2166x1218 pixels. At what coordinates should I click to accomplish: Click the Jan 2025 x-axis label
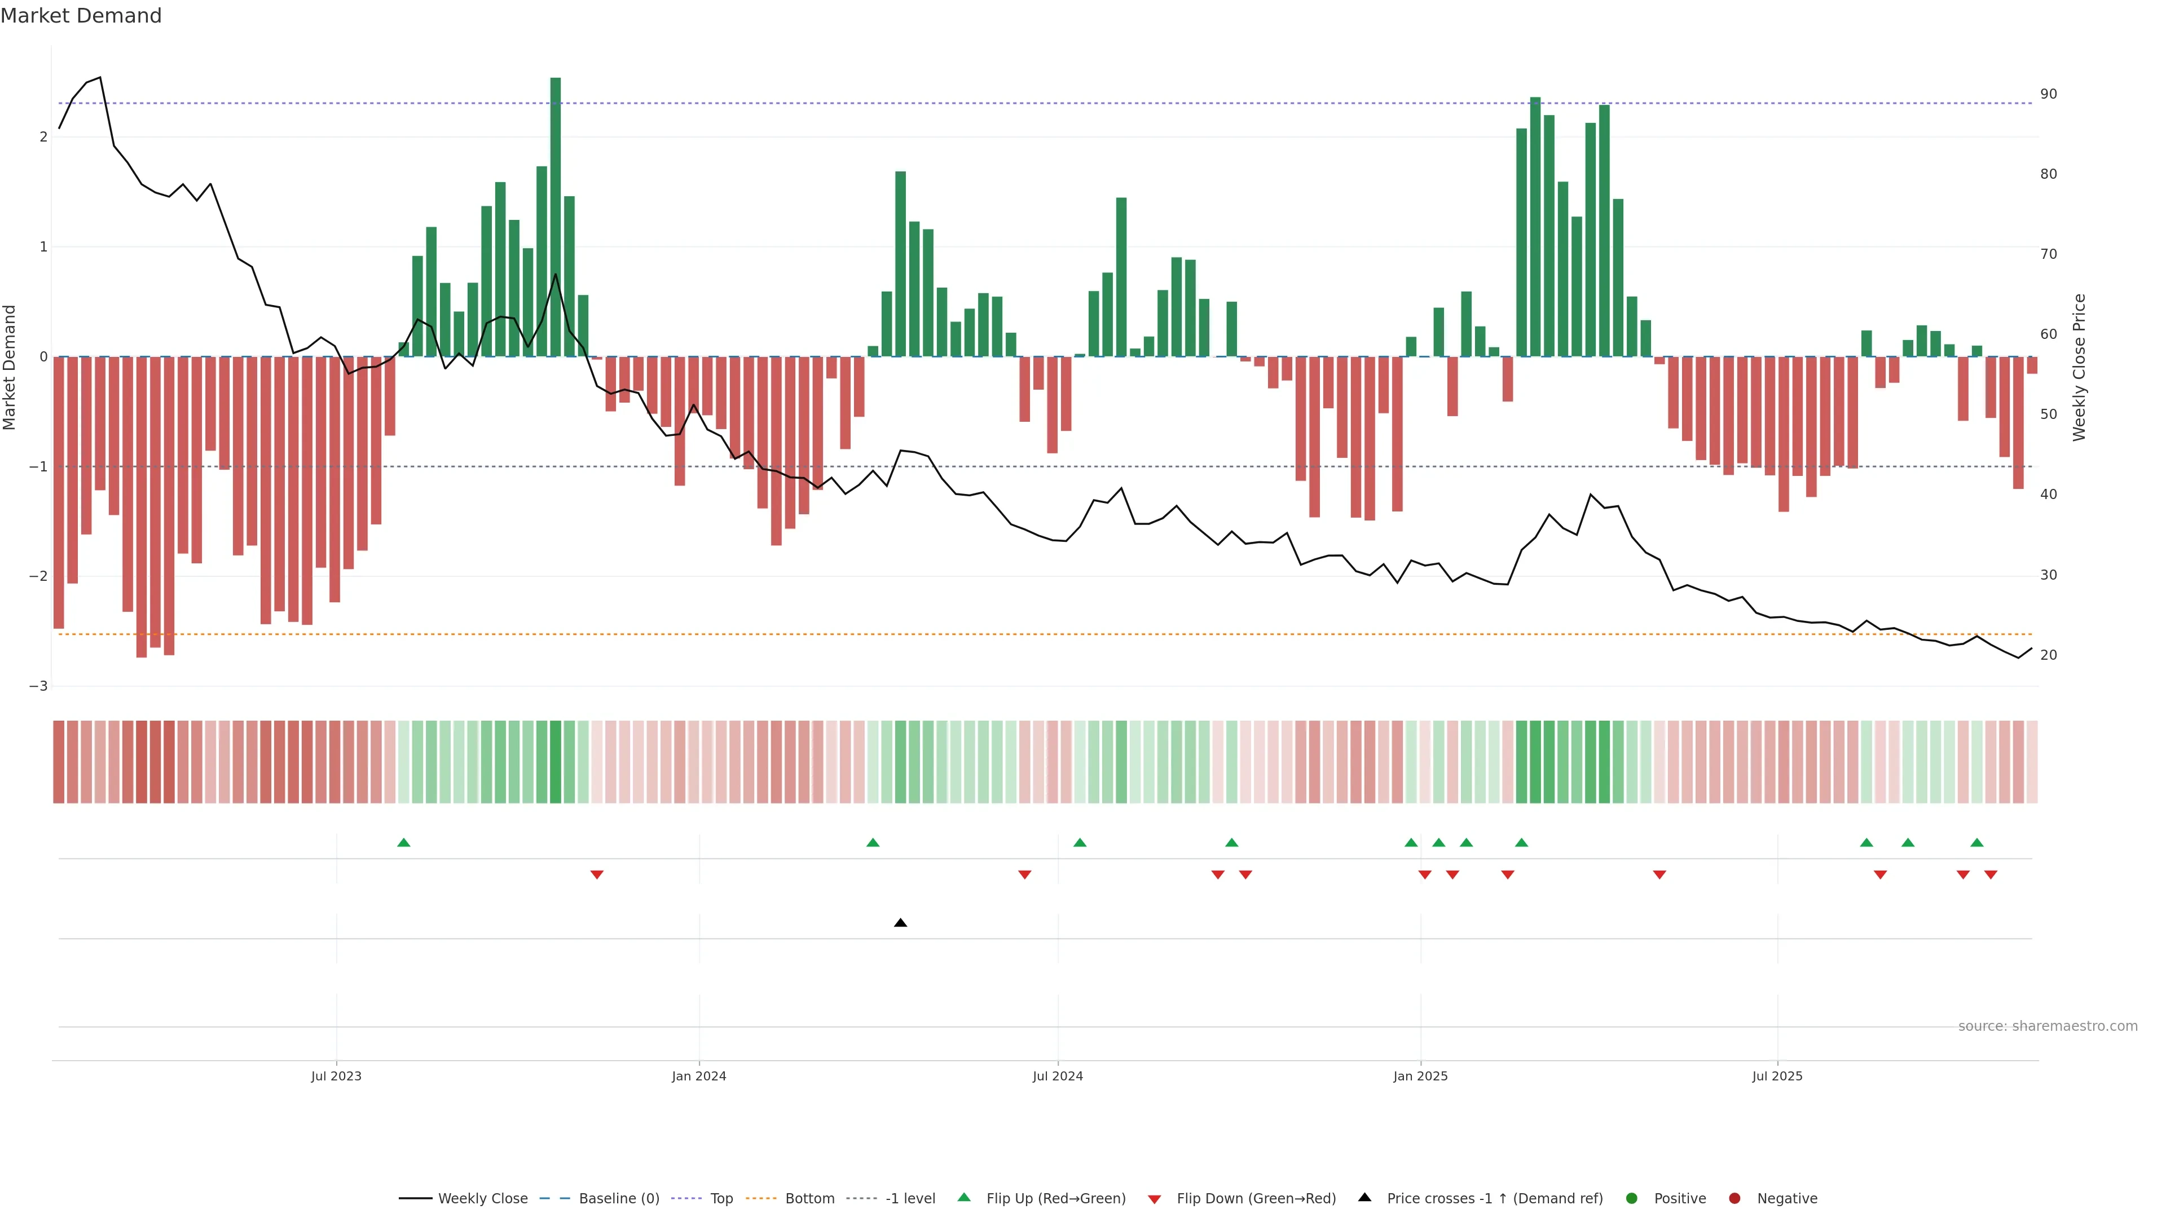(1420, 1076)
